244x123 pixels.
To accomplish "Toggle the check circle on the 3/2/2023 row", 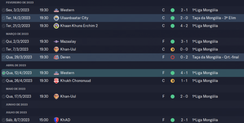I will coord(3,10).
